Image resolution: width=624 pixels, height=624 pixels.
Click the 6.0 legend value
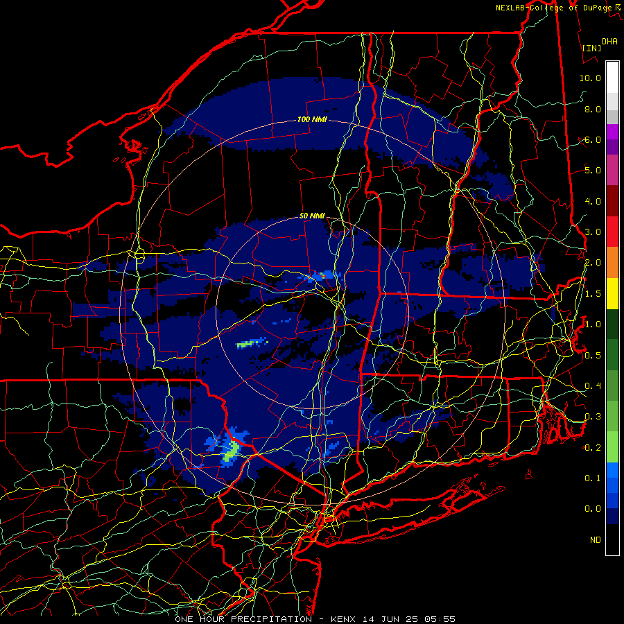(593, 139)
